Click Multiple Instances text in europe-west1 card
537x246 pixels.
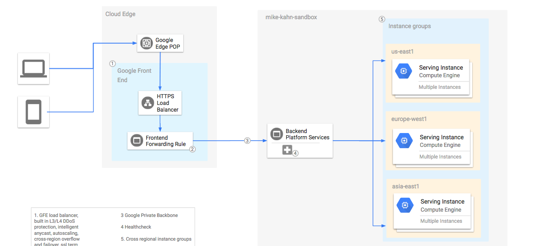click(440, 157)
